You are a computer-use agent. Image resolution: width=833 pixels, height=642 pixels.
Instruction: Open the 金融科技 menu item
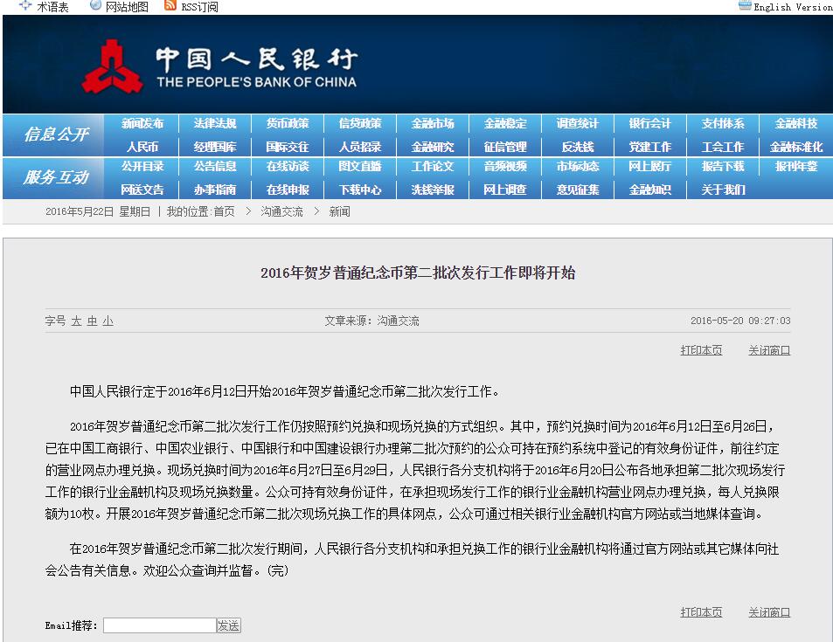795,123
